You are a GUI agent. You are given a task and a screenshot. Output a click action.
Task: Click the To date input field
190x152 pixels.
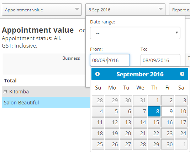160,60
